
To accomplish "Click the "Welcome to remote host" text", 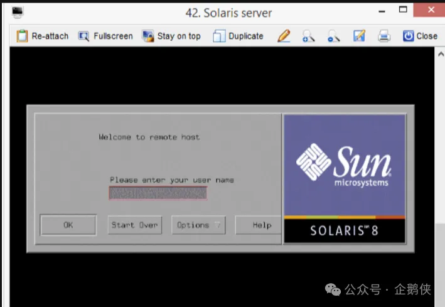I will pos(149,137).
